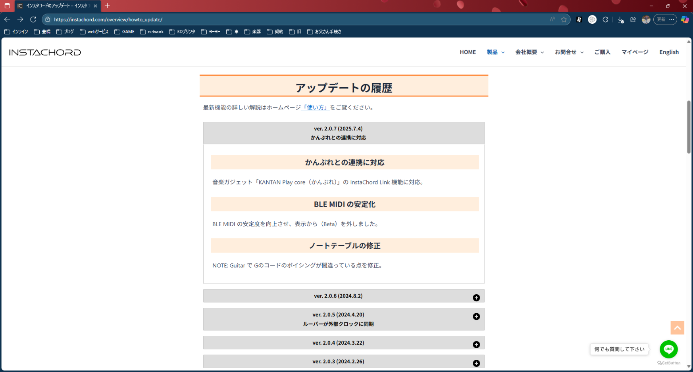Open the 製品 dropdown menu
The height and width of the screenshot is (372, 693).
pos(495,52)
